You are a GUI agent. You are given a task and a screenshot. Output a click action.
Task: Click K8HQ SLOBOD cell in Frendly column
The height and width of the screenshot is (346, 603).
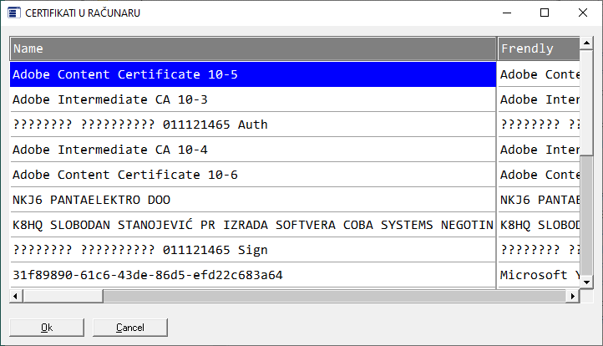[x=539, y=224]
